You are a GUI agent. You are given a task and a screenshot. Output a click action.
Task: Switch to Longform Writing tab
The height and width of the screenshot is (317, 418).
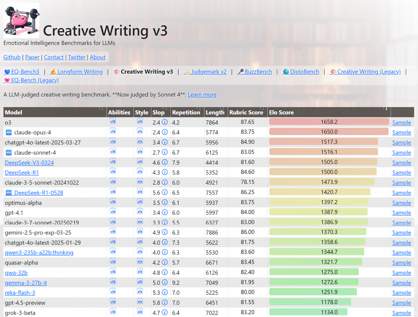[77, 72]
